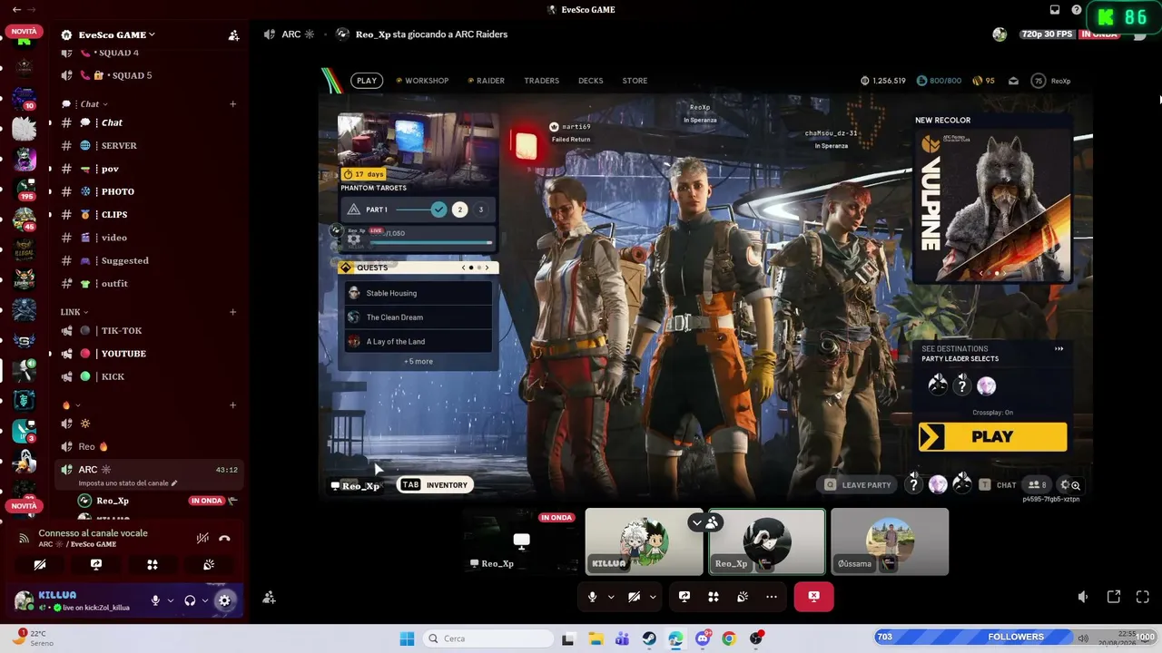Select the PLAY tab in the game menu
The image size is (1162, 653).
point(367,81)
